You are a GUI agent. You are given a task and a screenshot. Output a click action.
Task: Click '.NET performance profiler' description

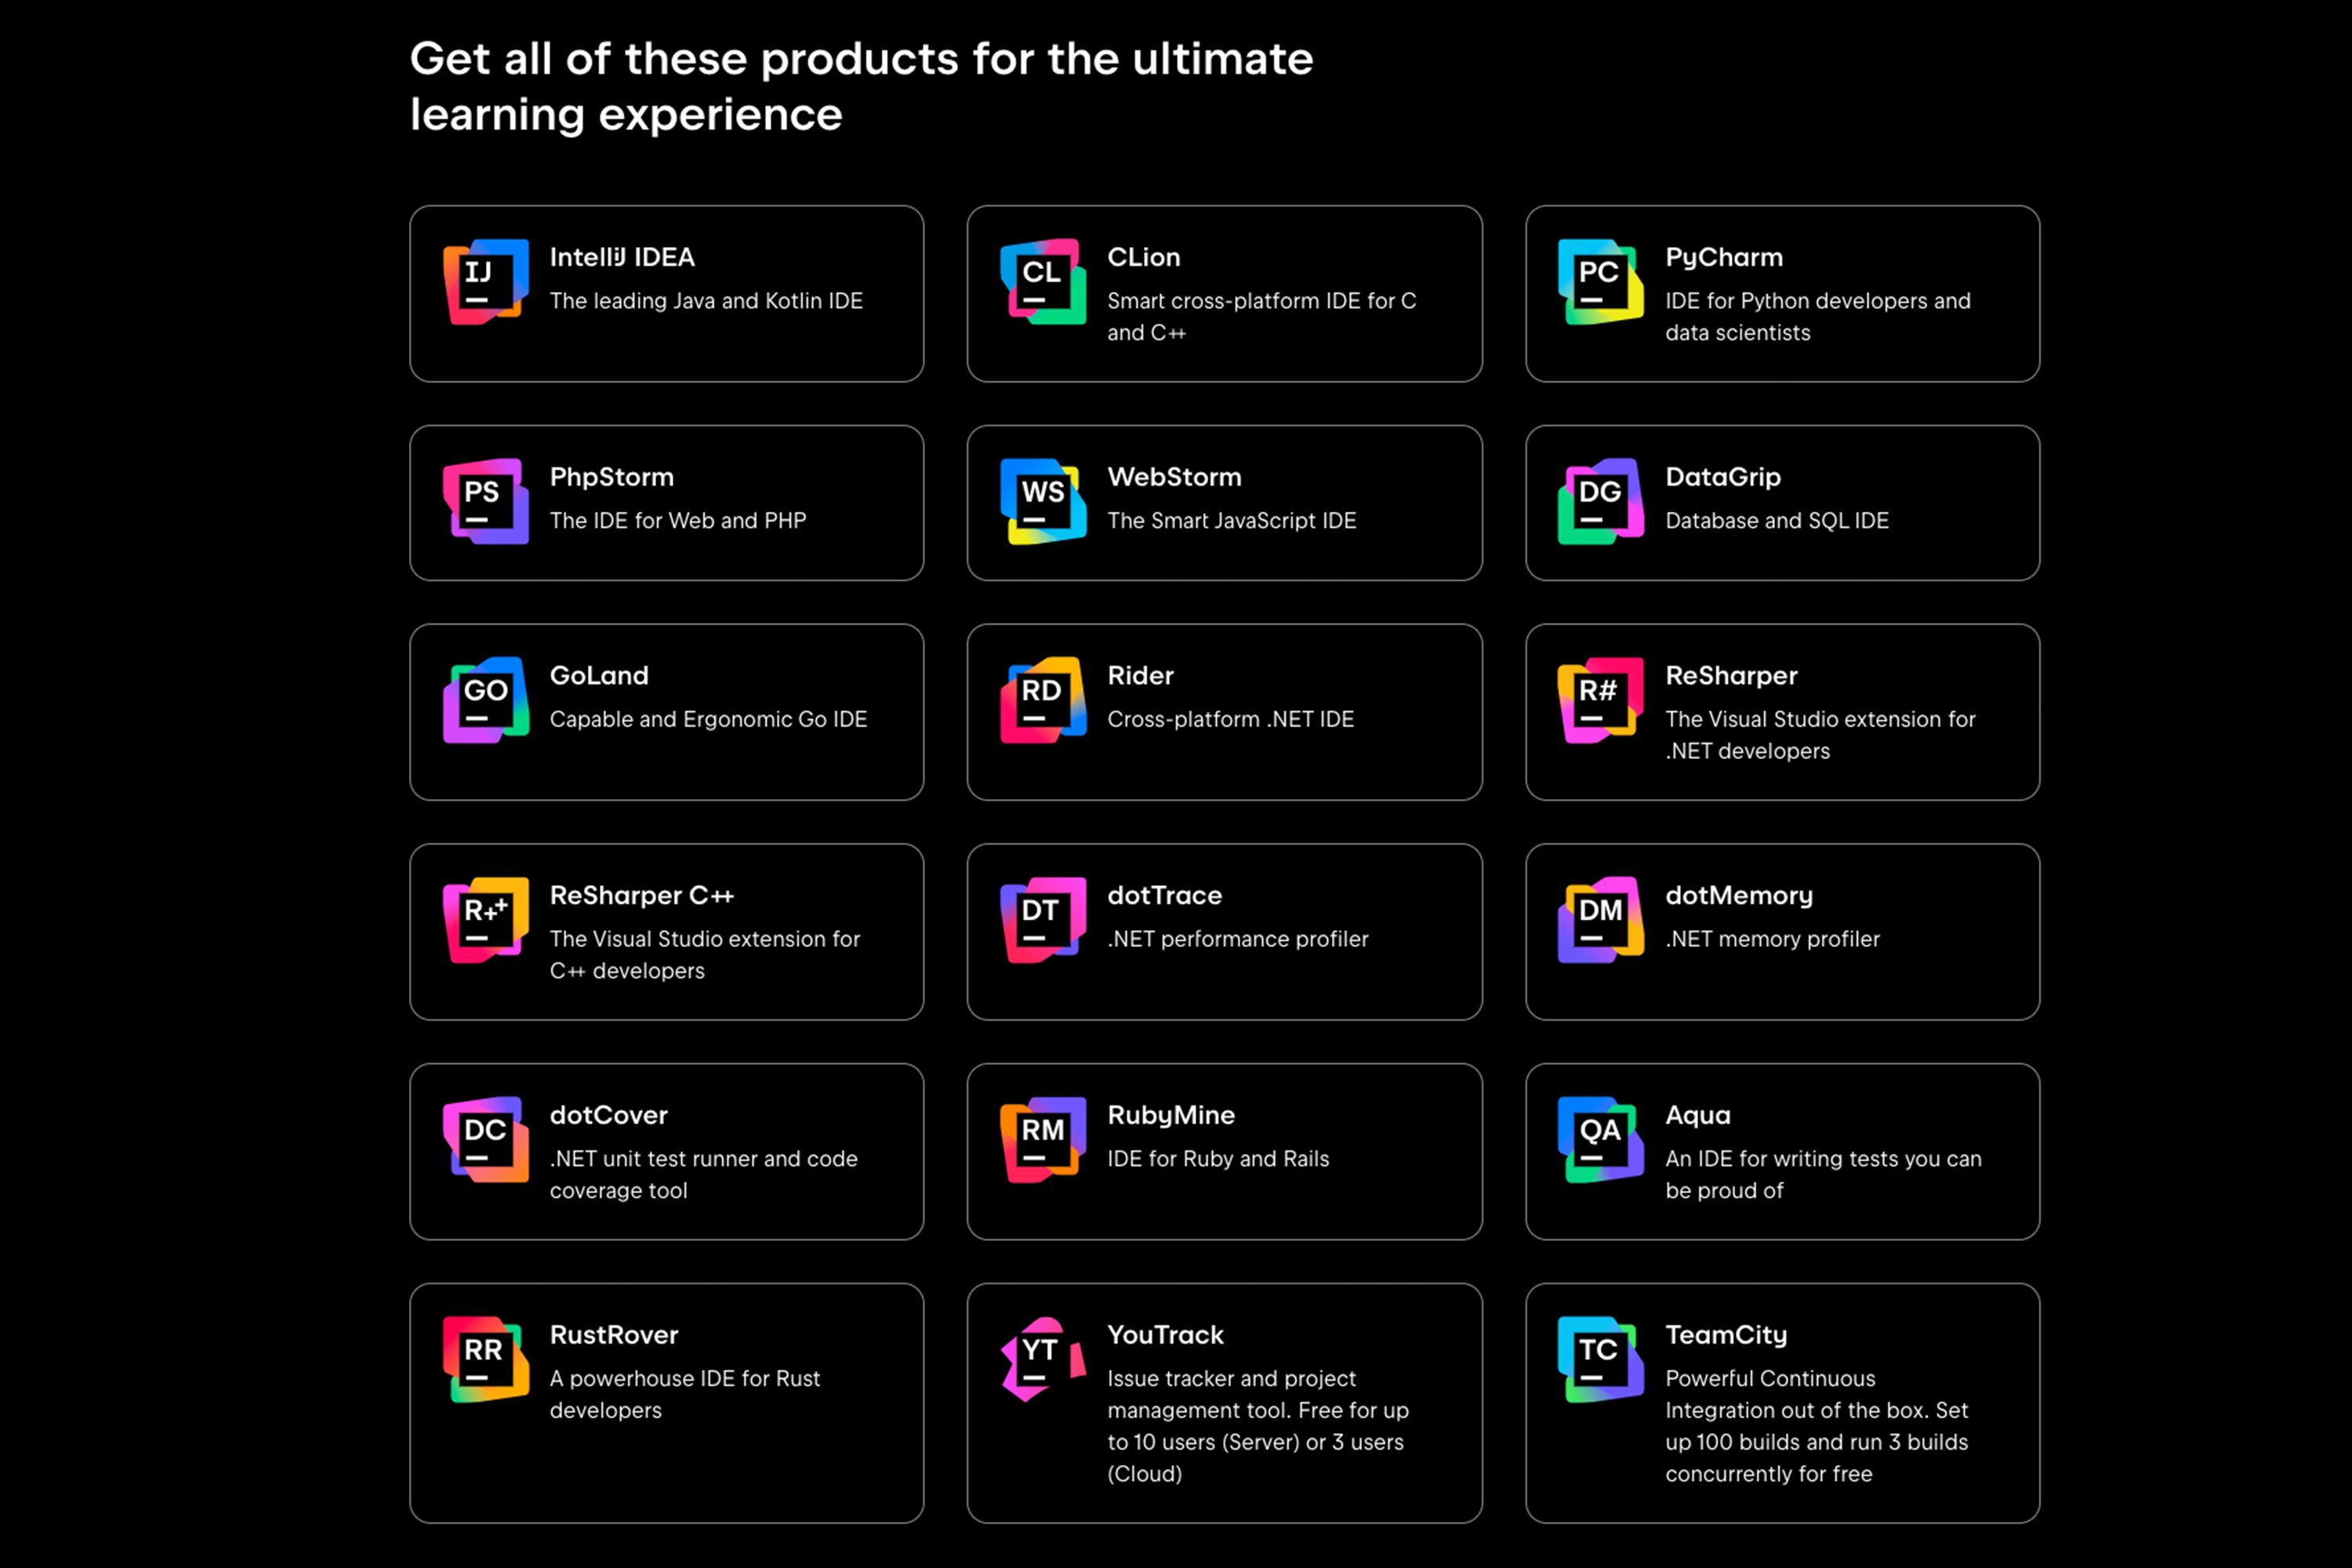pos(1238,939)
